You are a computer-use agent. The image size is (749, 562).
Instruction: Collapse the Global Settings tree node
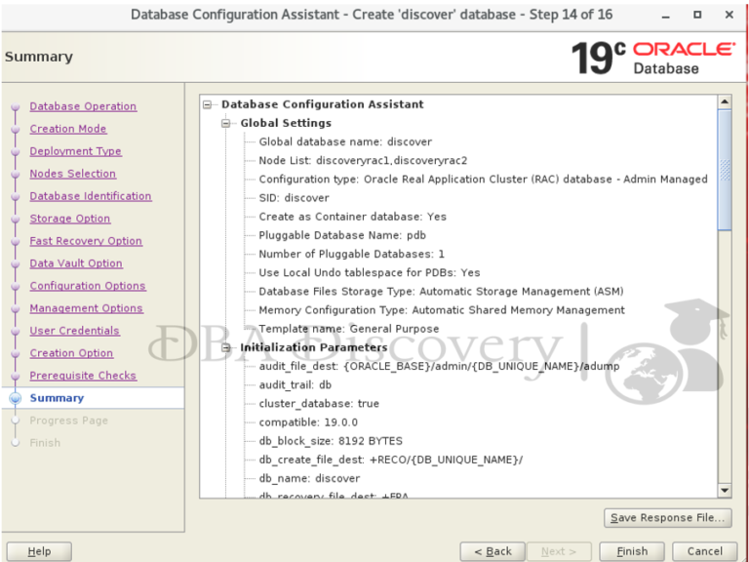point(226,123)
